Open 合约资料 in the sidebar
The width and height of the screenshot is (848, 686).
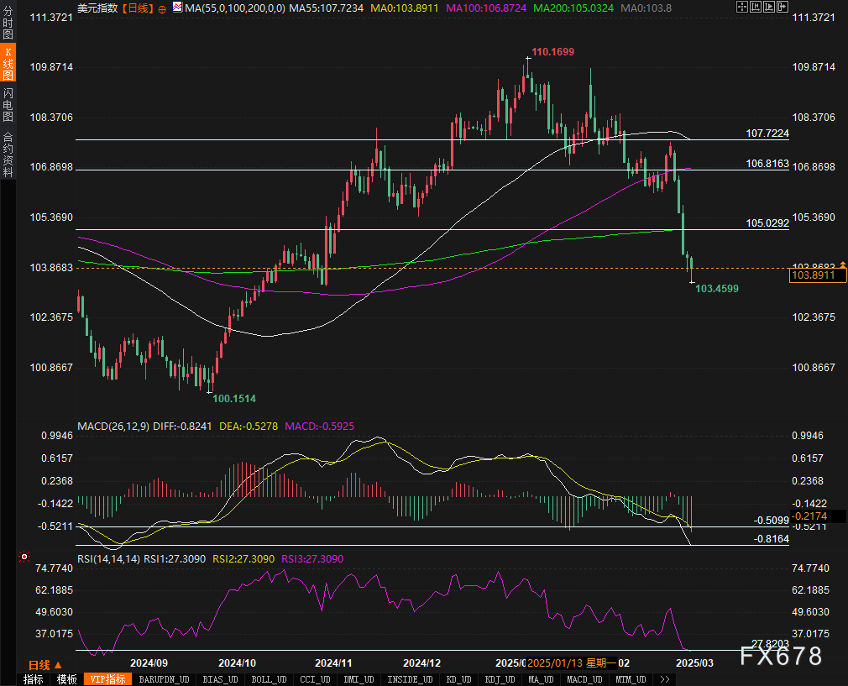click(x=8, y=154)
